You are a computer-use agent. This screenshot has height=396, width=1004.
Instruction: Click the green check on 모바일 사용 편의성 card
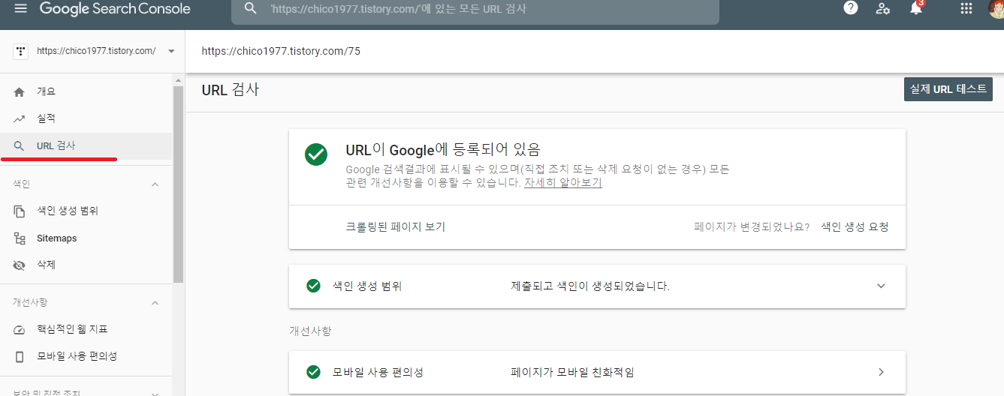314,372
